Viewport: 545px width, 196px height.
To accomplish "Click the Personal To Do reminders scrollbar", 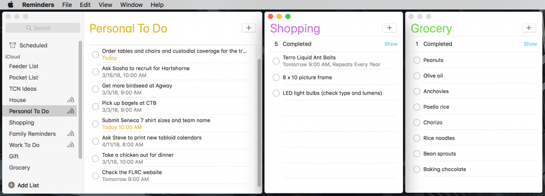I will pos(259,123).
